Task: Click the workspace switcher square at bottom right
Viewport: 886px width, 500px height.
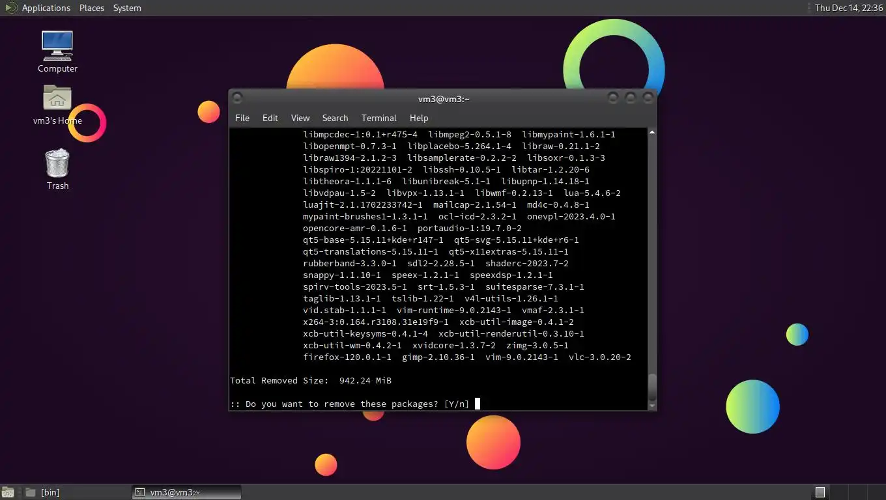Action: click(x=820, y=492)
